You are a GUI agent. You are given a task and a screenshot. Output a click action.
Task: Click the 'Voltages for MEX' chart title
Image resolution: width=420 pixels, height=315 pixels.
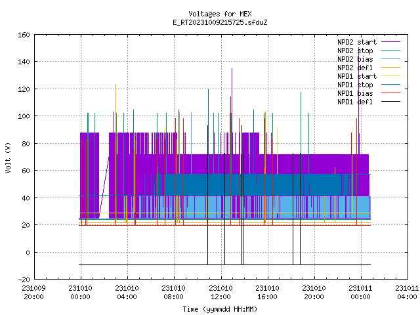pyautogui.click(x=220, y=14)
